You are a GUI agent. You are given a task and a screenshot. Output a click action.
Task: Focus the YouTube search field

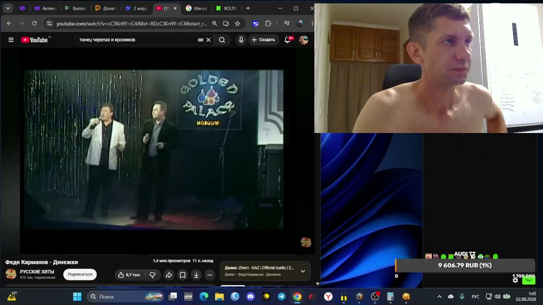coord(136,40)
